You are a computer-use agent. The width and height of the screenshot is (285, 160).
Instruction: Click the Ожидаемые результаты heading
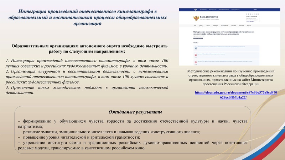coord(135,112)
